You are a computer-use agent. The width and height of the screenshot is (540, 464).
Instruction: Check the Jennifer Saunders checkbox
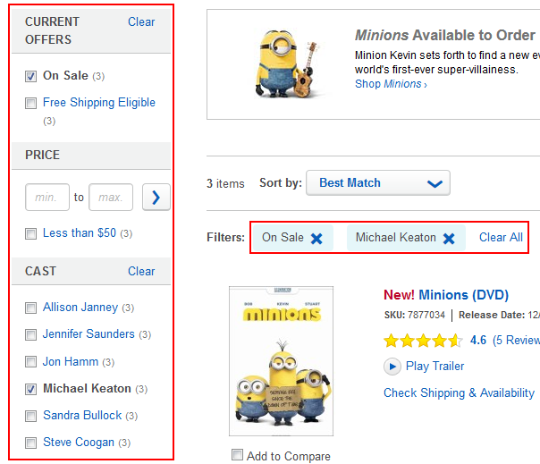pos(30,334)
